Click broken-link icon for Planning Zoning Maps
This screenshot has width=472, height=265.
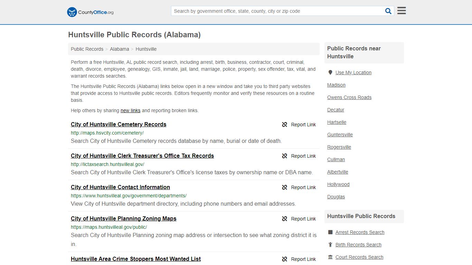tap(285, 219)
